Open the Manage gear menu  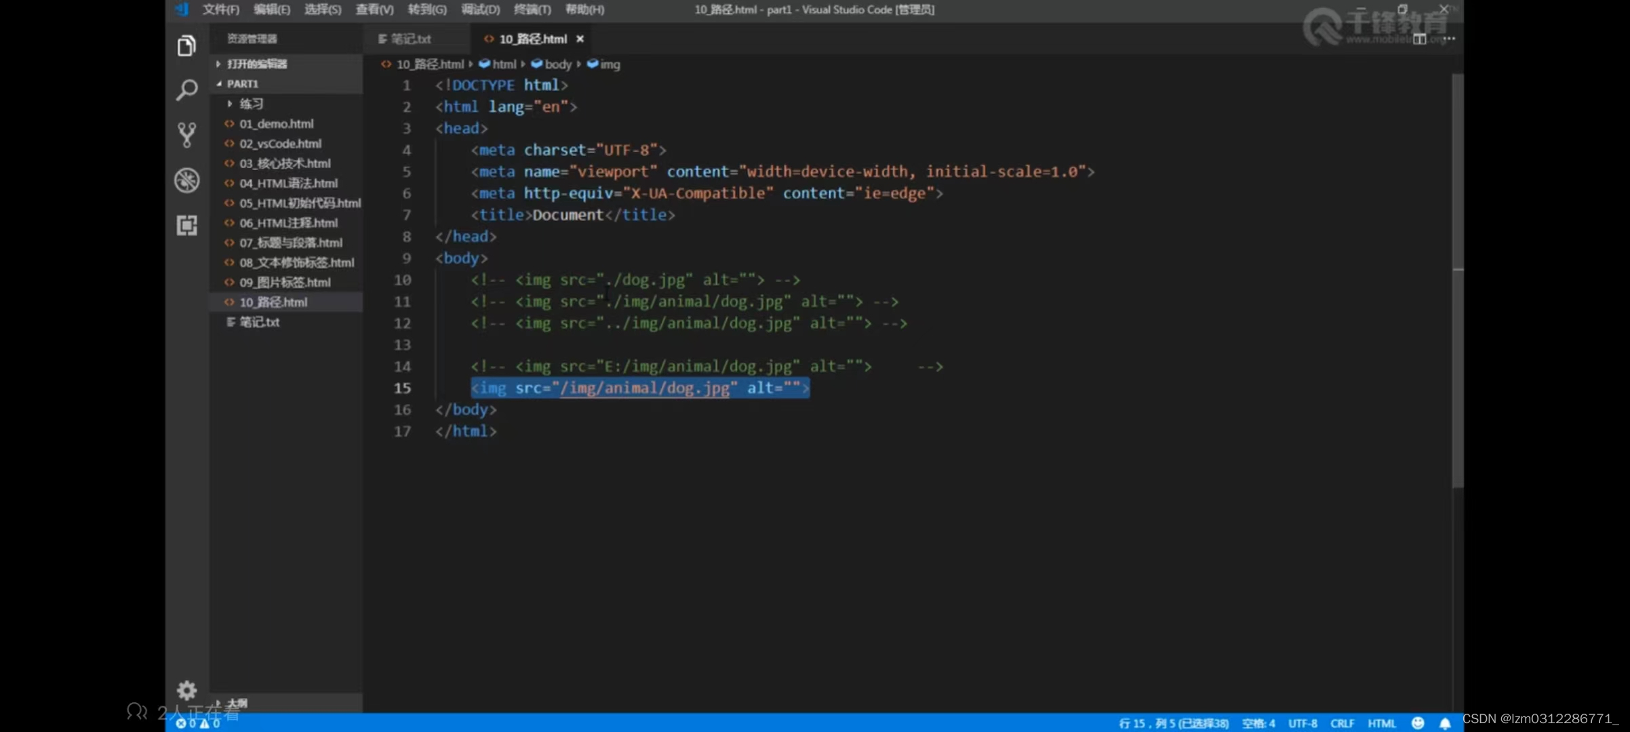pyautogui.click(x=186, y=691)
